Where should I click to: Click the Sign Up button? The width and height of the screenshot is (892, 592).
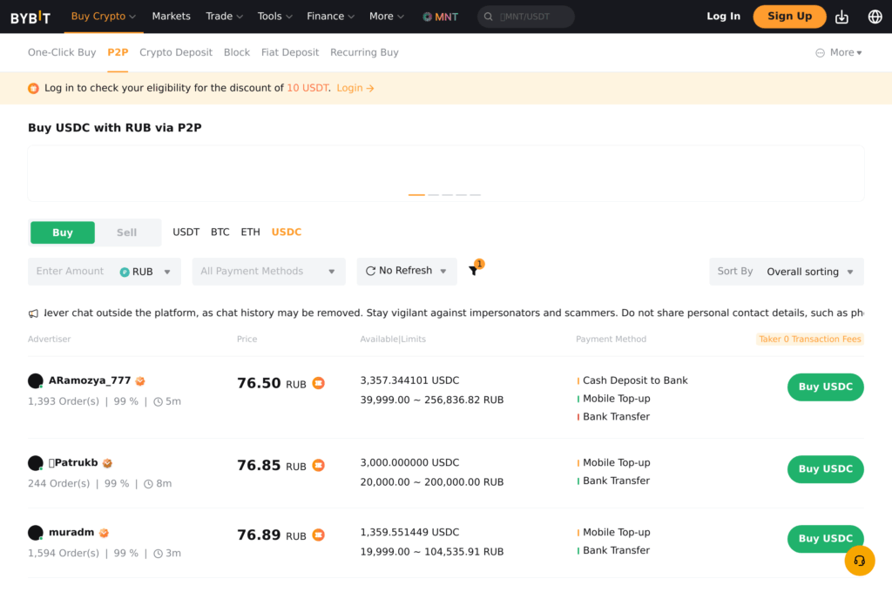pyautogui.click(x=789, y=17)
